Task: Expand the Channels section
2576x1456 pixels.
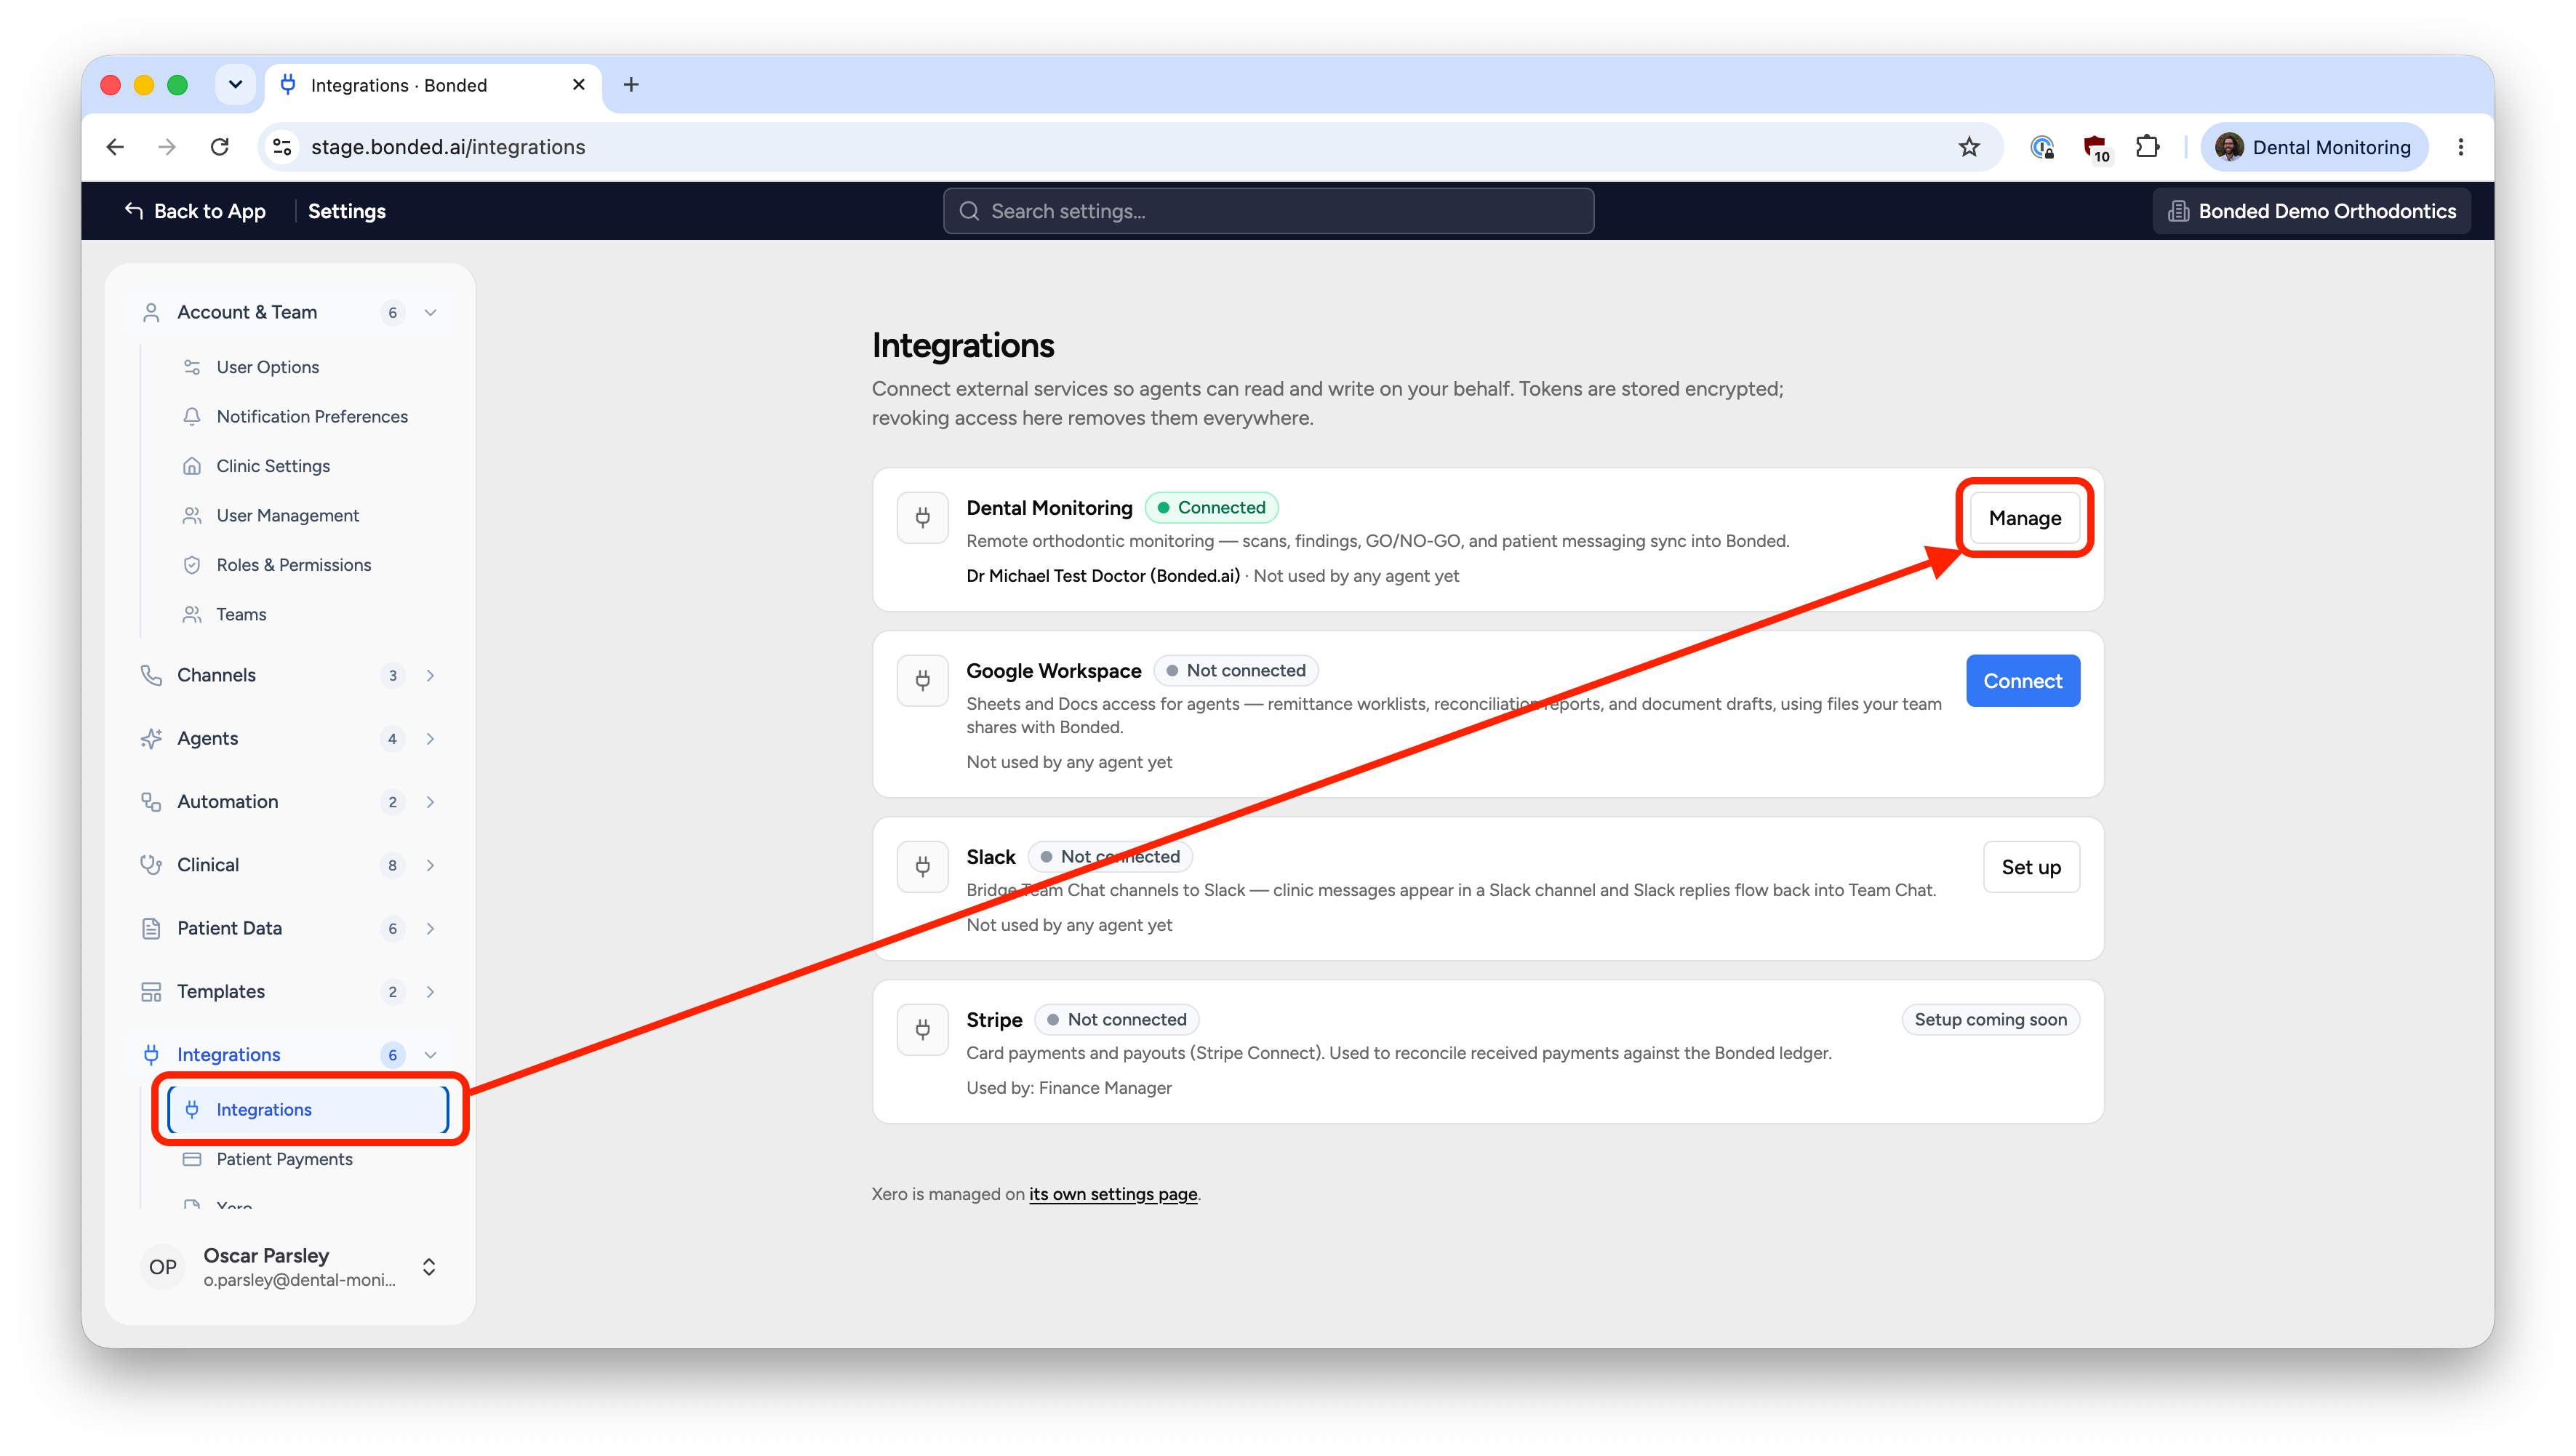Action: [430, 676]
